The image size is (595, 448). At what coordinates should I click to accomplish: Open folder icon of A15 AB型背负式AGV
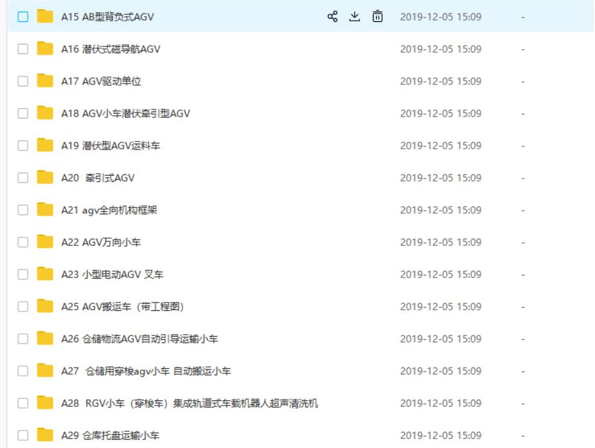point(45,16)
